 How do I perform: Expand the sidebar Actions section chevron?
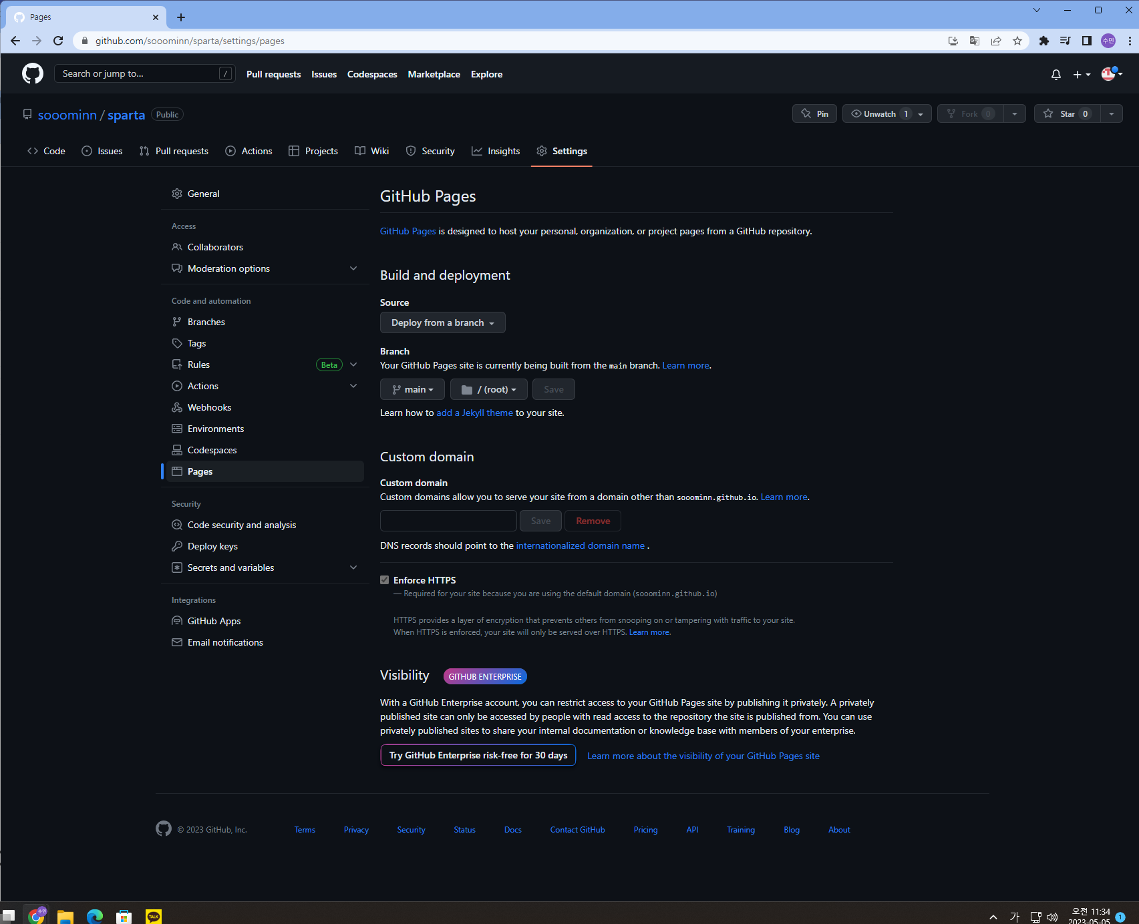353,386
